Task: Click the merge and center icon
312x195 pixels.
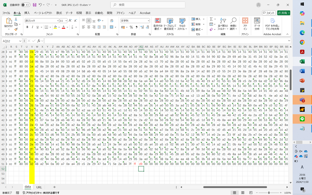Action: coord(112,27)
